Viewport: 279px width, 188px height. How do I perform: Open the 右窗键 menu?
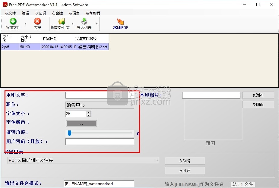pyautogui.click(x=57, y=13)
